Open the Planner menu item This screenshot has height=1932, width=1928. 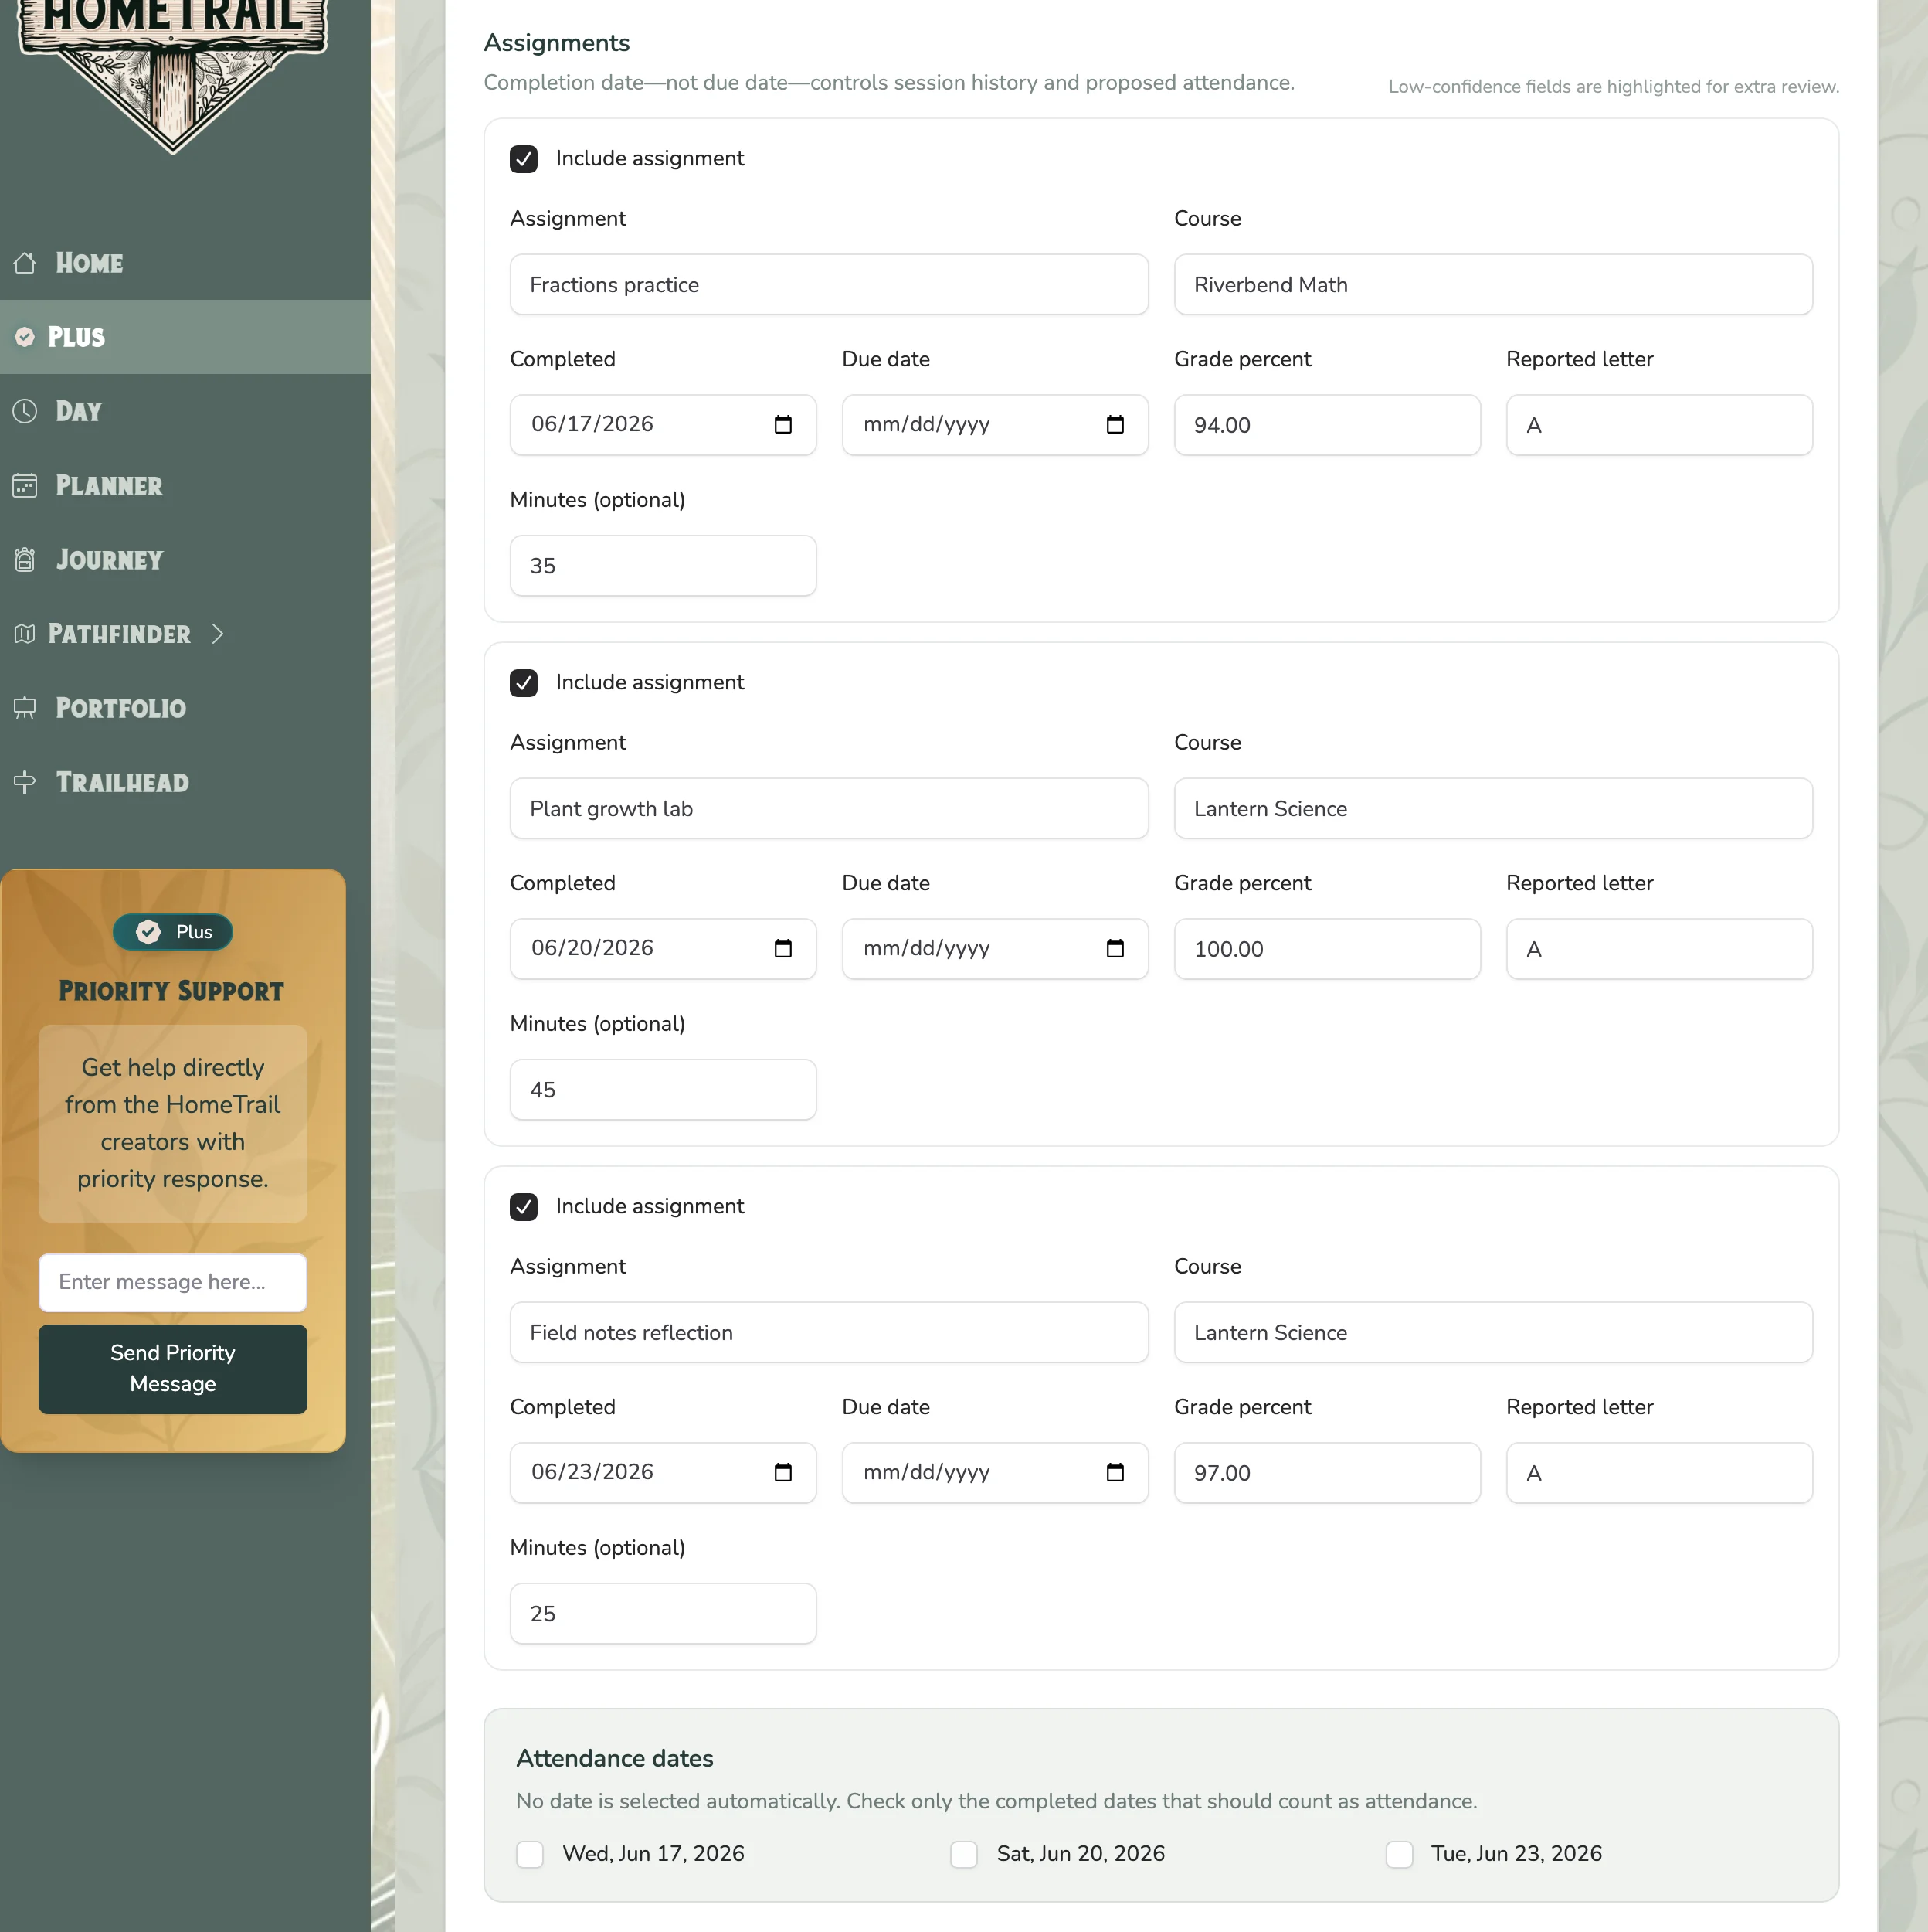(x=185, y=485)
